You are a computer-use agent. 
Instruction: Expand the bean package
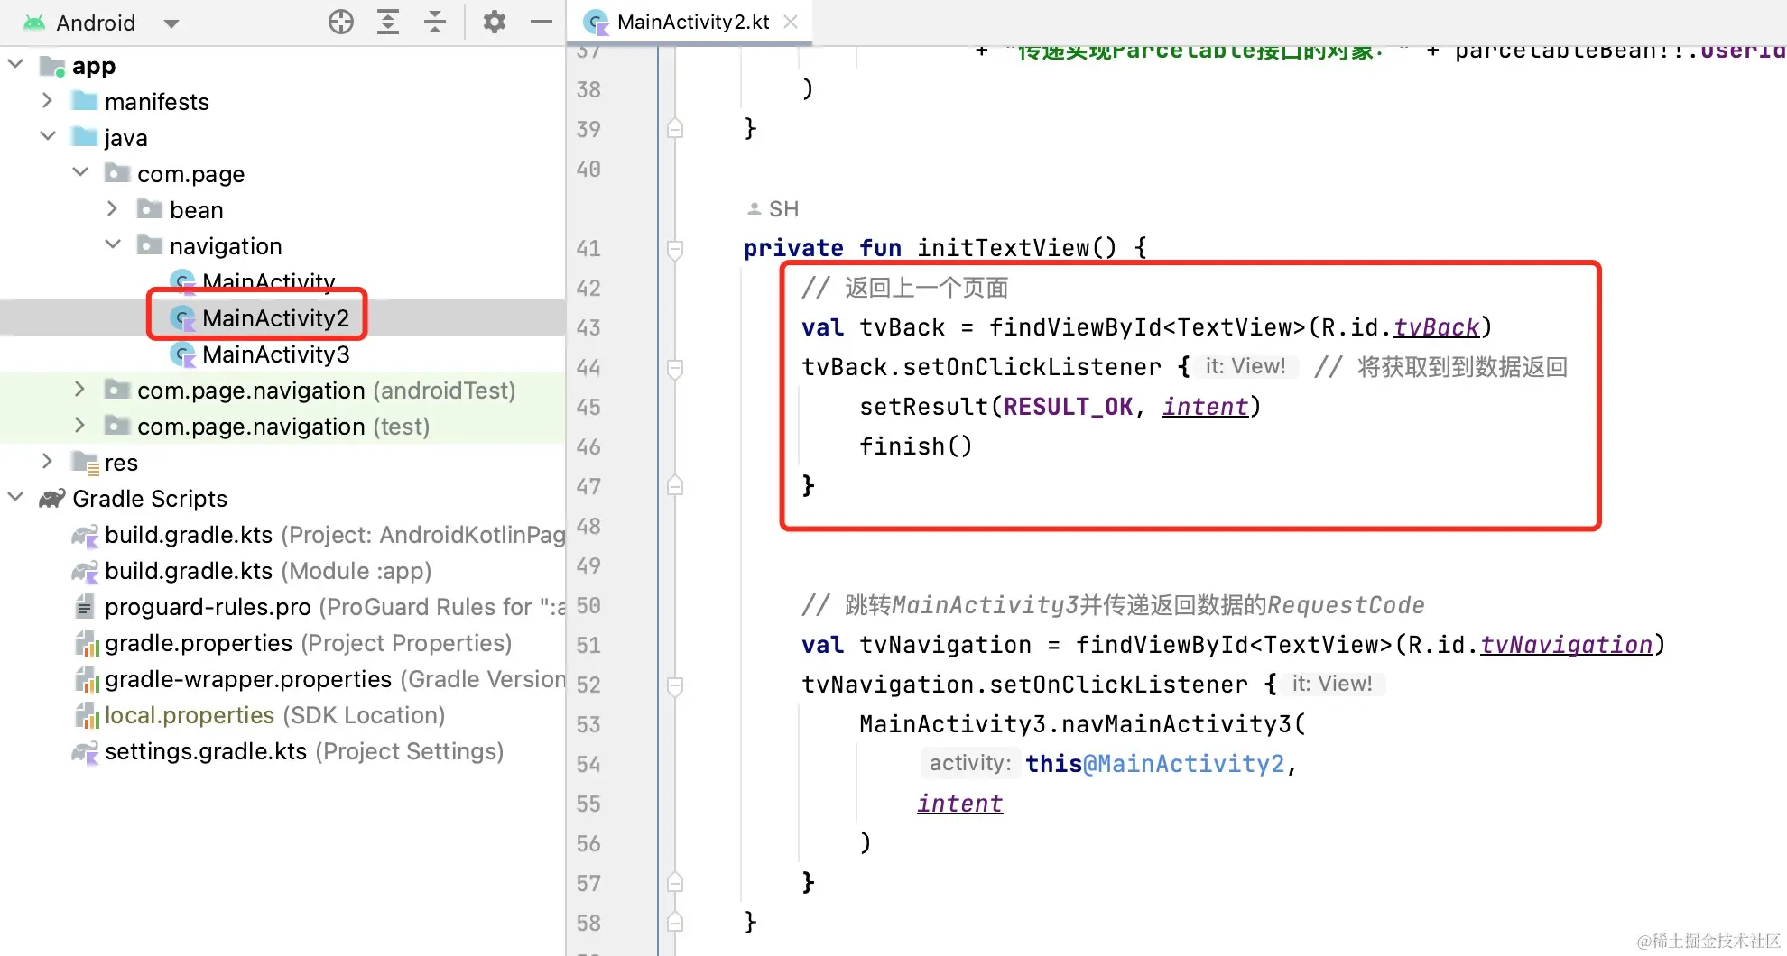pos(113,209)
